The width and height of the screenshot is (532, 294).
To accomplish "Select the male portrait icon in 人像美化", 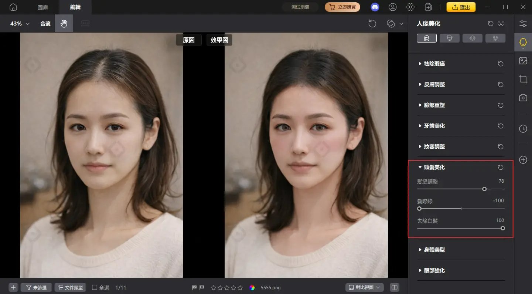I will 450,38.
